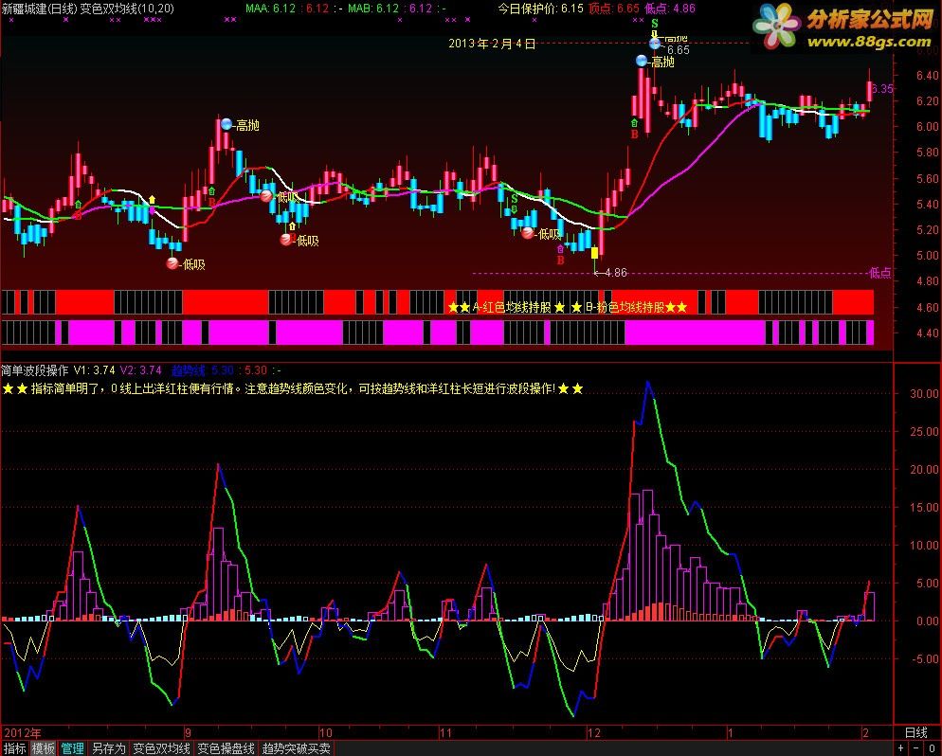The width and height of the screenshot is (942, 756).
Task: Click the 趋势线 label in sub-chart header
Action: point(188,370)
